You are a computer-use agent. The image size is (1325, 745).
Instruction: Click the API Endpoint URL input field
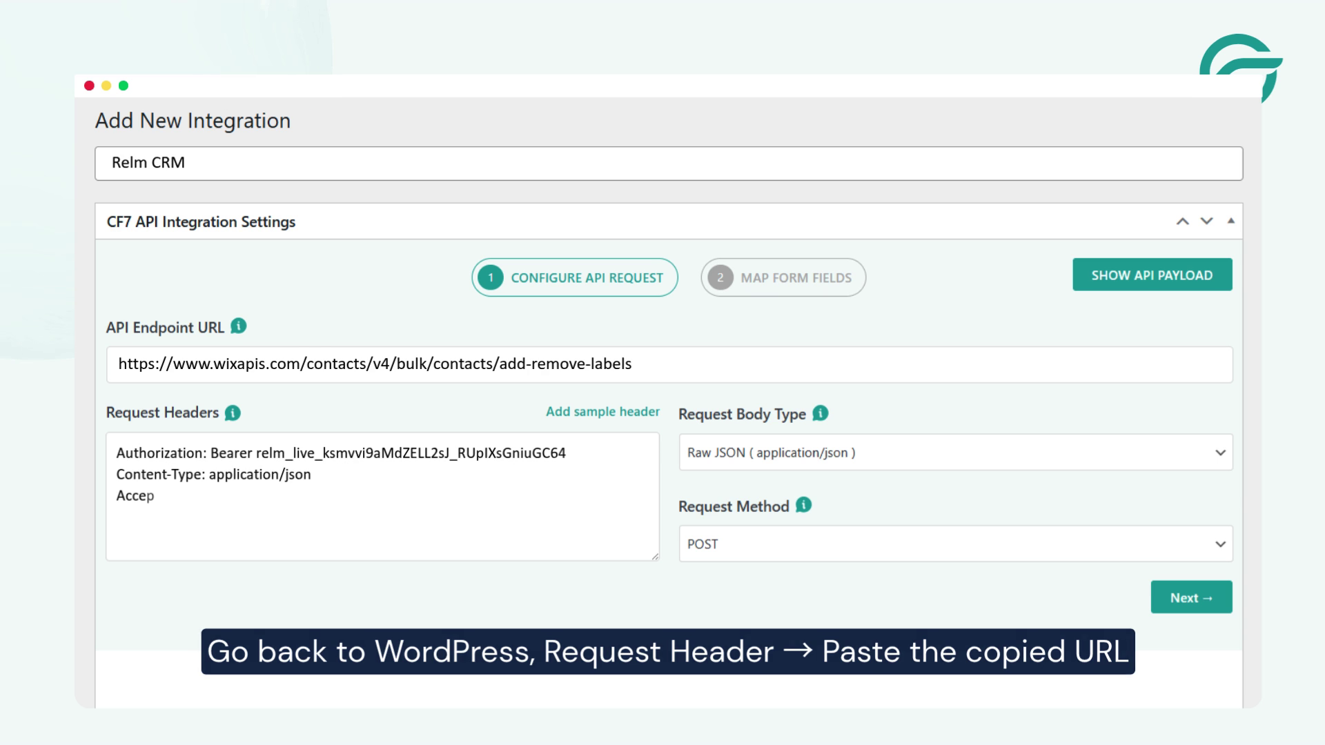click(669, 364)
